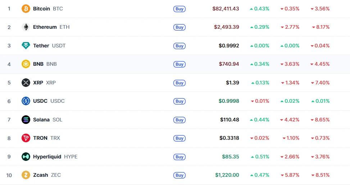The height and width of the screenshot is (185, 350).
Task: Click the TRX ticker symbol
Action: coord(55,138)
